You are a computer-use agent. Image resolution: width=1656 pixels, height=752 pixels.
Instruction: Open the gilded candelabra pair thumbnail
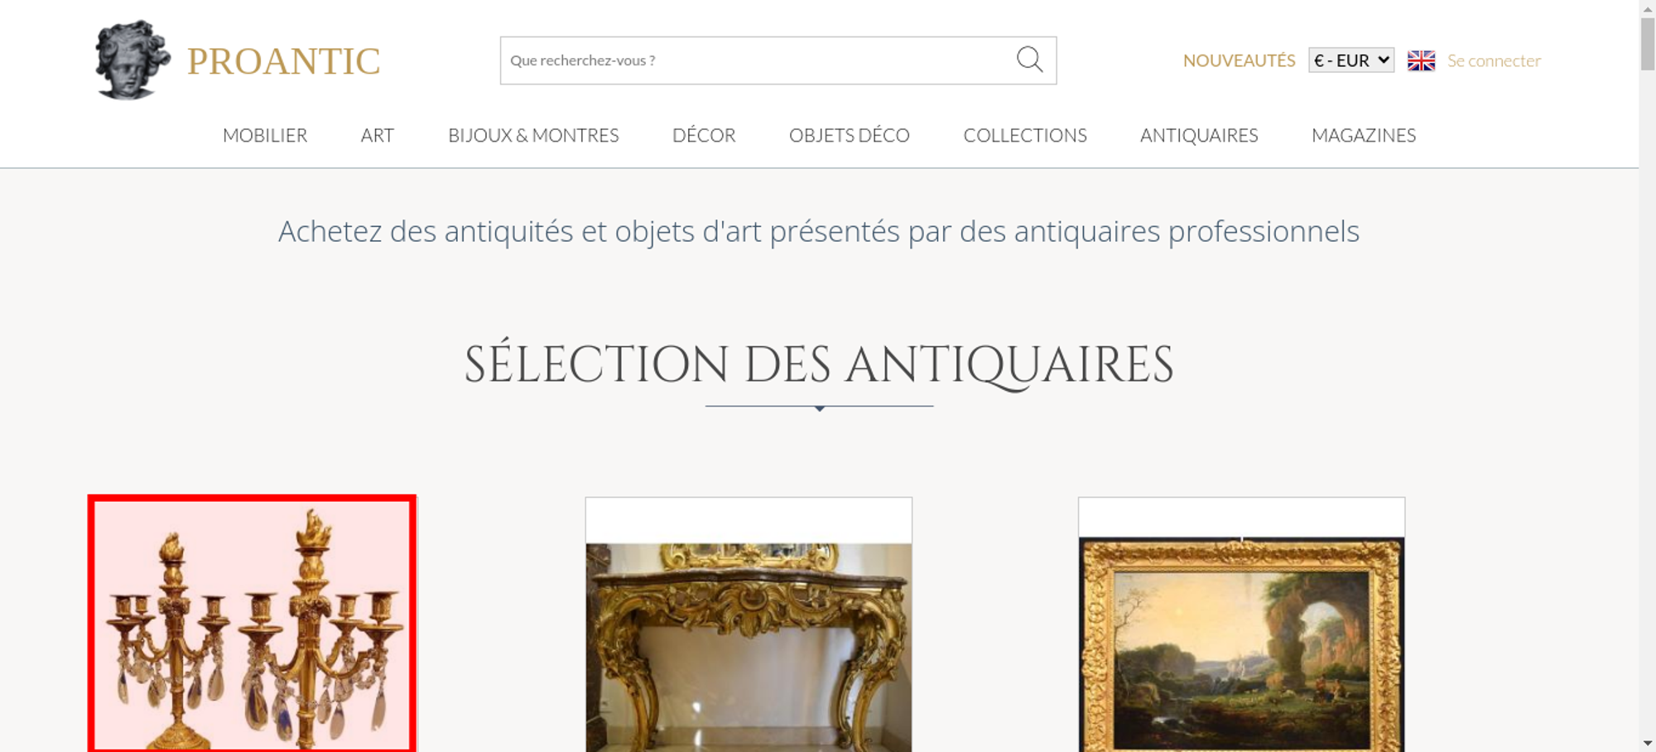pos(252,624)
